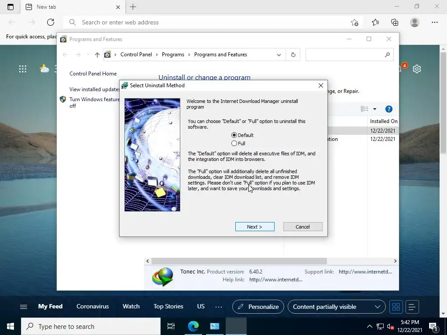Show more feed categories ellipsis
The width and height of the screenshot is (447, 335).
pos(219,307)
